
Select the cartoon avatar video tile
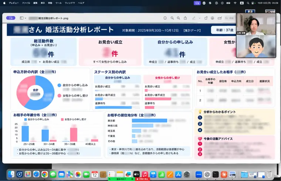(x=256, y=46)
